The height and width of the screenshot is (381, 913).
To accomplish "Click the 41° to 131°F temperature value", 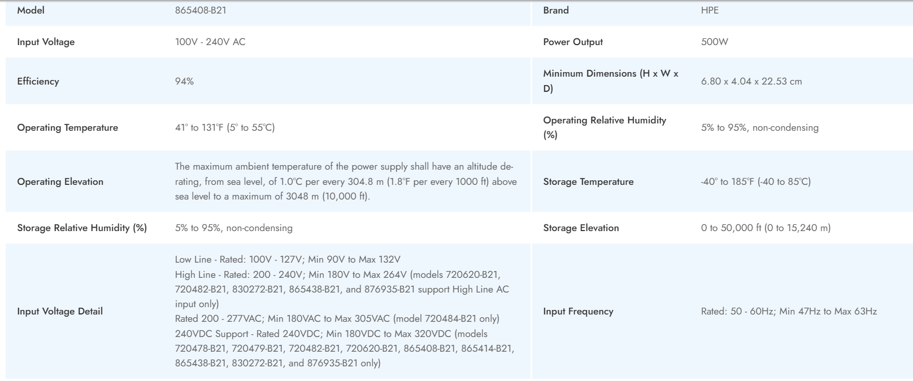I will click(224, 127).
